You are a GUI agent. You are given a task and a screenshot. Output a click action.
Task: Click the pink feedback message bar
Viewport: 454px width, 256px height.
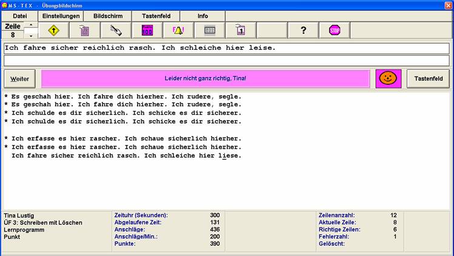click(205, 78)
